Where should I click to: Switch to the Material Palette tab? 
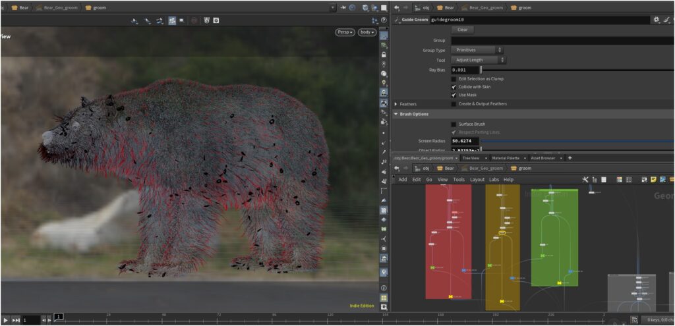[x=506, y=158]
